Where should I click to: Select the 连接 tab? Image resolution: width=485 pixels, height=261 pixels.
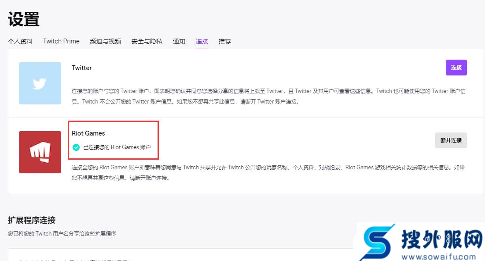[202, 41]
